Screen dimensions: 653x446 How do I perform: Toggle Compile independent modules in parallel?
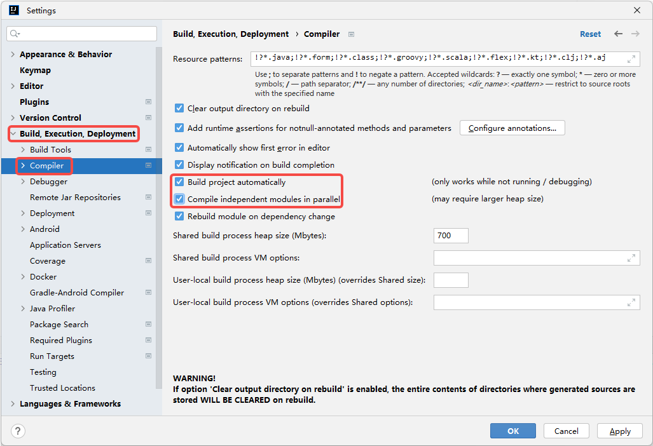tap(179, 199)
